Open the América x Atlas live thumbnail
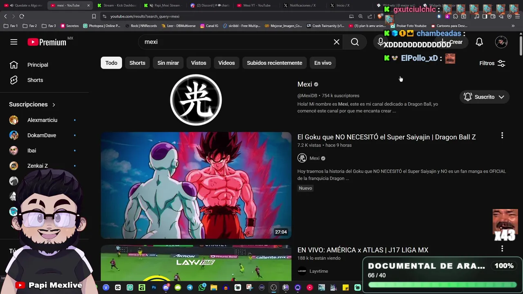 (196, 263)
